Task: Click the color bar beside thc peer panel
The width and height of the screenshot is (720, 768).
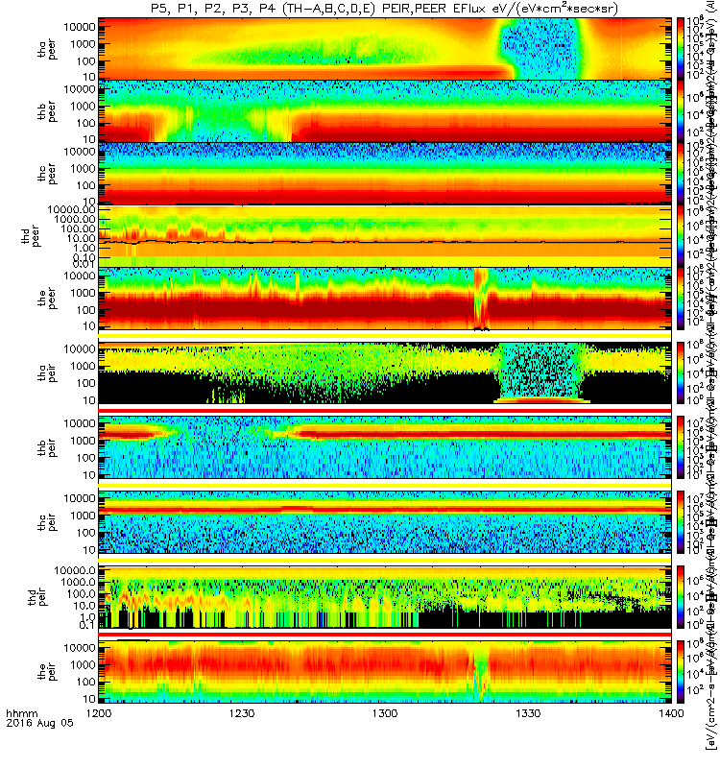Action: 681,174
